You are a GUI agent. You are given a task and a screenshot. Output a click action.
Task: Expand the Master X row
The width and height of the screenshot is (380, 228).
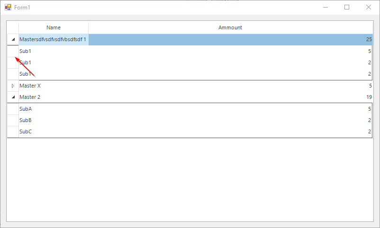coord(13,86)
